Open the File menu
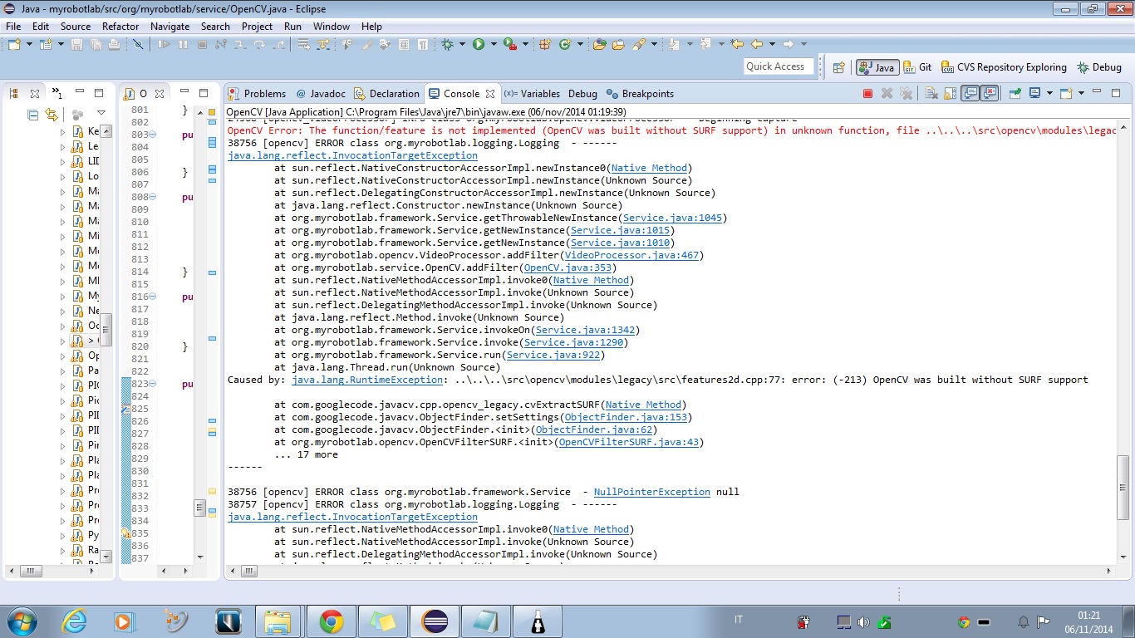This screenshot has width=1135, height=638. pos(13,27)
